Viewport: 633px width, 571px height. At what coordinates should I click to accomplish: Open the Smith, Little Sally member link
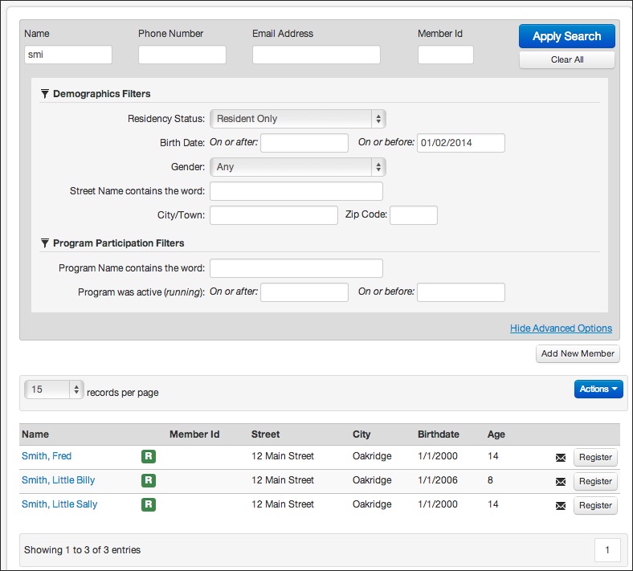59,504
